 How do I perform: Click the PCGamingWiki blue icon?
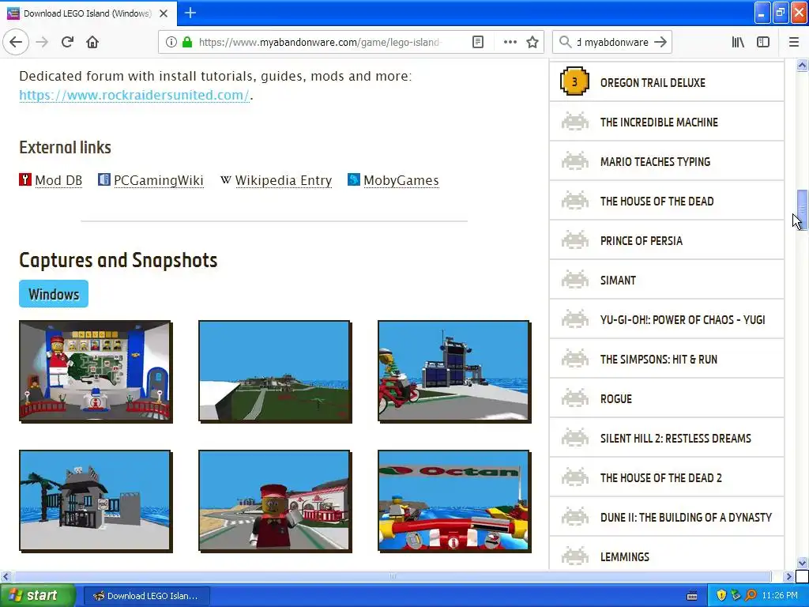[104, 179]
